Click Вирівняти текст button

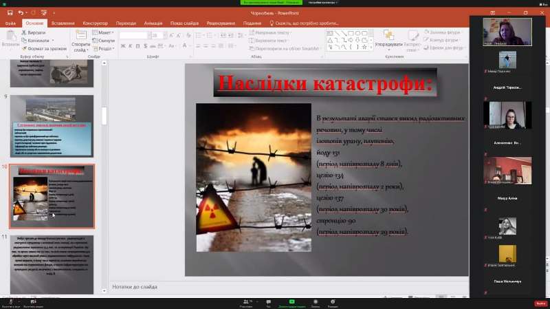pos(268,41)
